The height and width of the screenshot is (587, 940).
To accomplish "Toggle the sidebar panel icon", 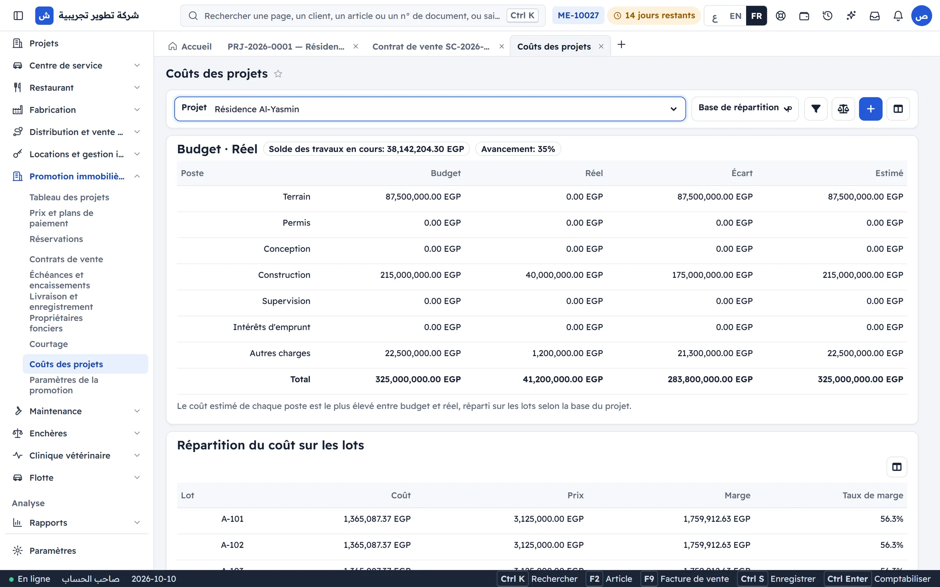I will tap(18, 16).
